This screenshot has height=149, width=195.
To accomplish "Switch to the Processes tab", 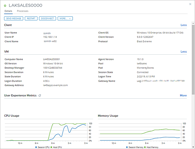I will click(x=23, y=11).
